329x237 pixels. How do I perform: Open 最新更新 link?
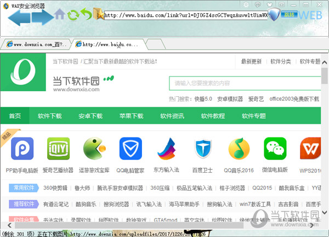point(251,62)
